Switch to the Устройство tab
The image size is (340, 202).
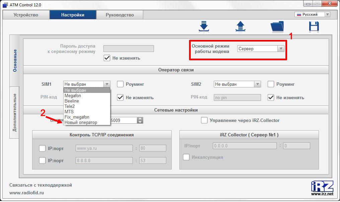[26, 15]
